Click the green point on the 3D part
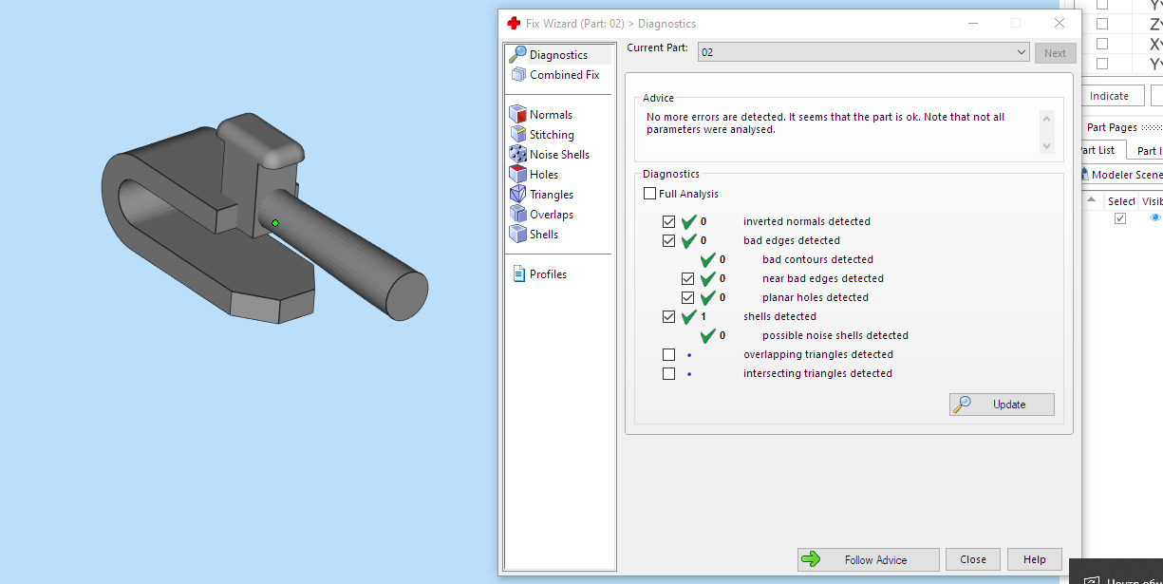This screenshot has width=1163, height=584. [x=275, y=223]
